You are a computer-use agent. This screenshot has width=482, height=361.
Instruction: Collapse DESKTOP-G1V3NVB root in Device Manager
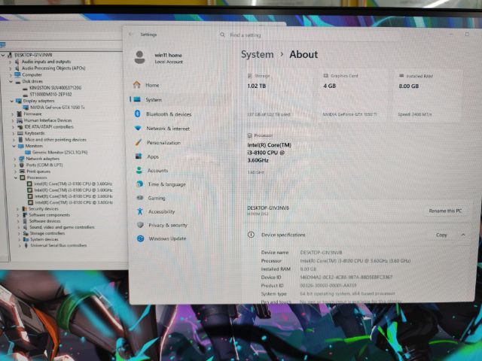[x=3, y=55]
